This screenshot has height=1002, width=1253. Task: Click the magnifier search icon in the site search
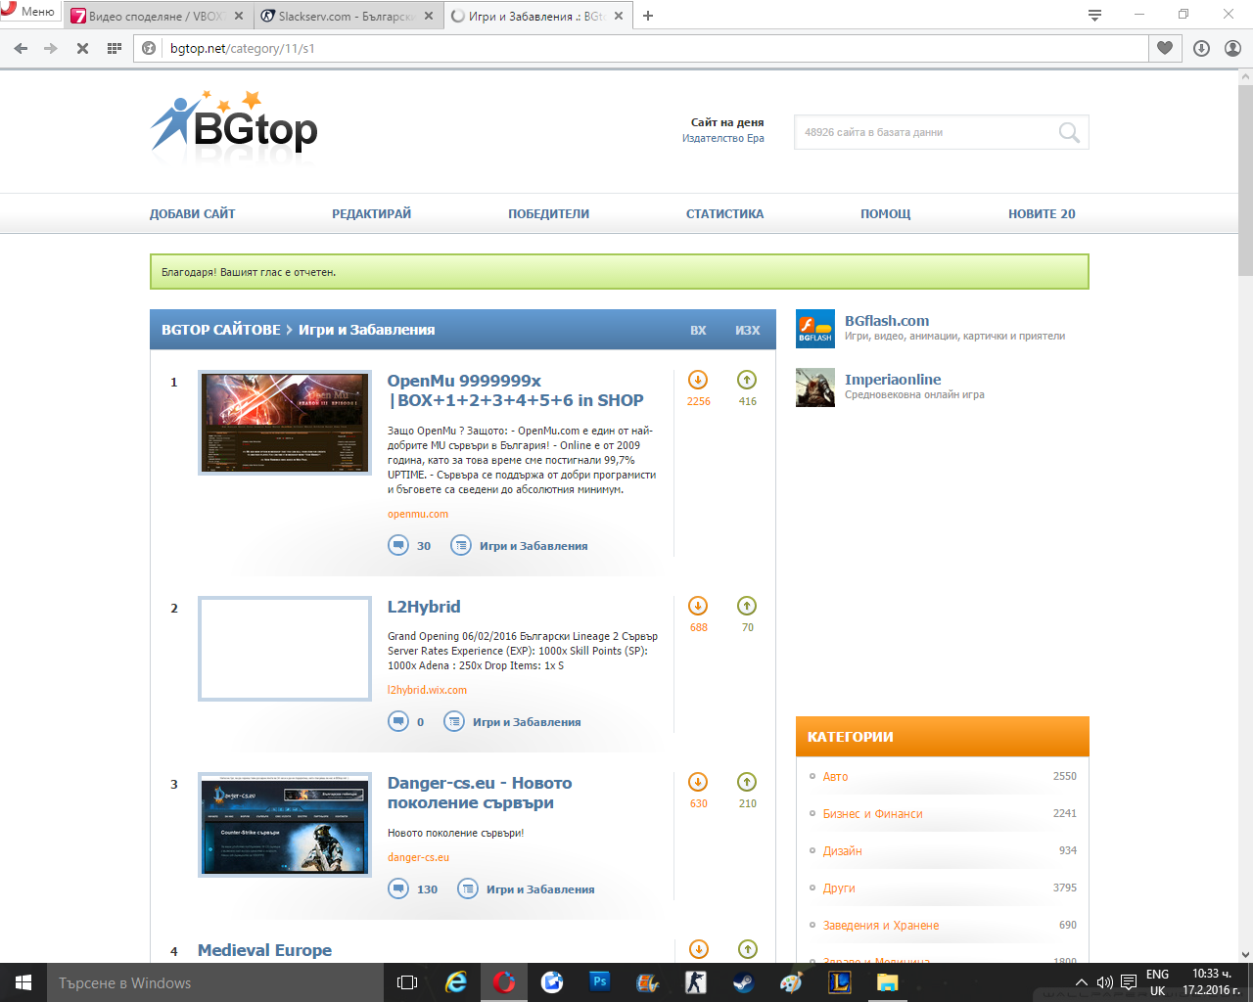[x=1069, y=132]
